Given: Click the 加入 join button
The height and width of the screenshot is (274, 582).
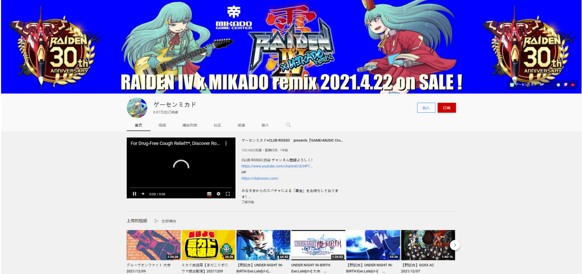Looking at the screenshot, I should tap(426, 108).
